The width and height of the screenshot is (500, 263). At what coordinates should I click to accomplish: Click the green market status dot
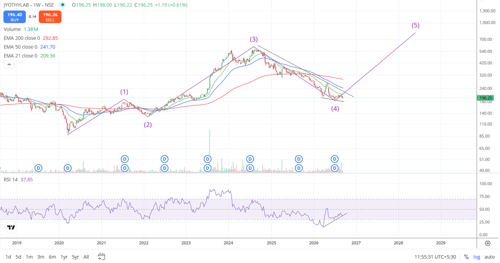click(x=62, y=5)
